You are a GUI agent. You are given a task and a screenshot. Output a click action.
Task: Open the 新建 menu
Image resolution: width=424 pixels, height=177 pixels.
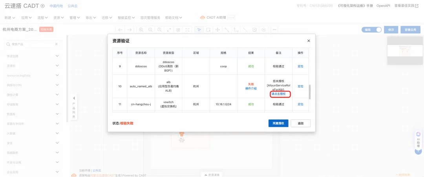(x=10, y=18)
